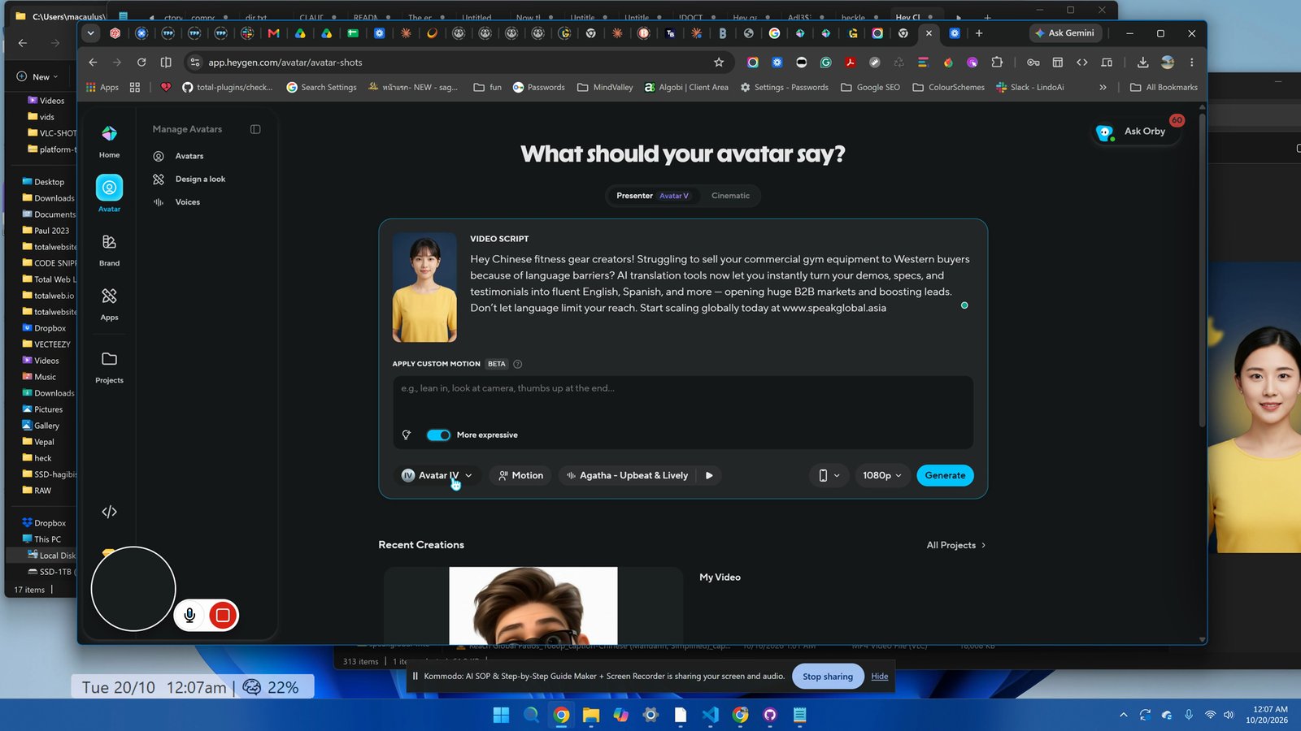
Task: Open the Passwords bookmark folder
Action: (x=538, y=88)
